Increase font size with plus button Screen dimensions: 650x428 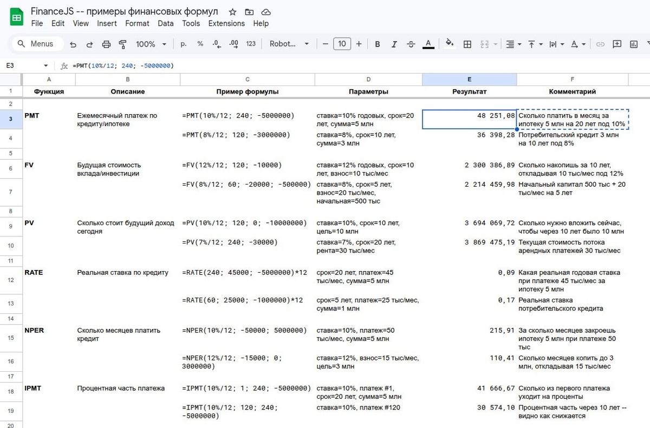[359, 44]
